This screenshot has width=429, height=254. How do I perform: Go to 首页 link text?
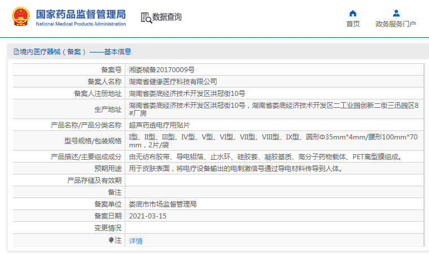pyautogui.click(x=353, y=24)
